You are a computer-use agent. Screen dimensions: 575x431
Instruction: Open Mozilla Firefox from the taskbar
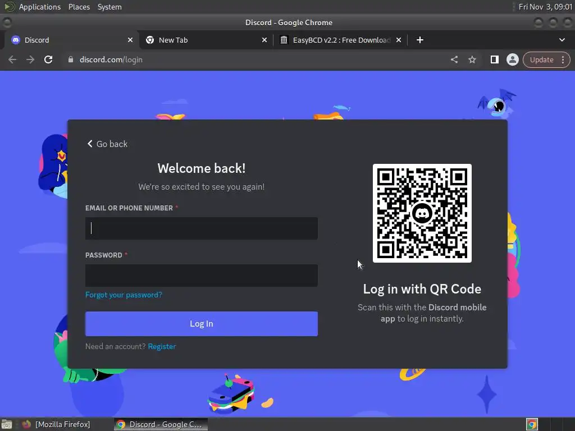[56, 424]
